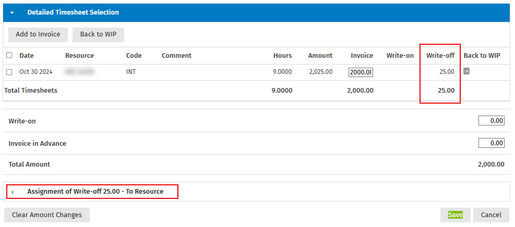Viewport: 515px width, 227px height.
Task: Click the Write-on column header
Action: pyautogui.click(x=400, y=56)
